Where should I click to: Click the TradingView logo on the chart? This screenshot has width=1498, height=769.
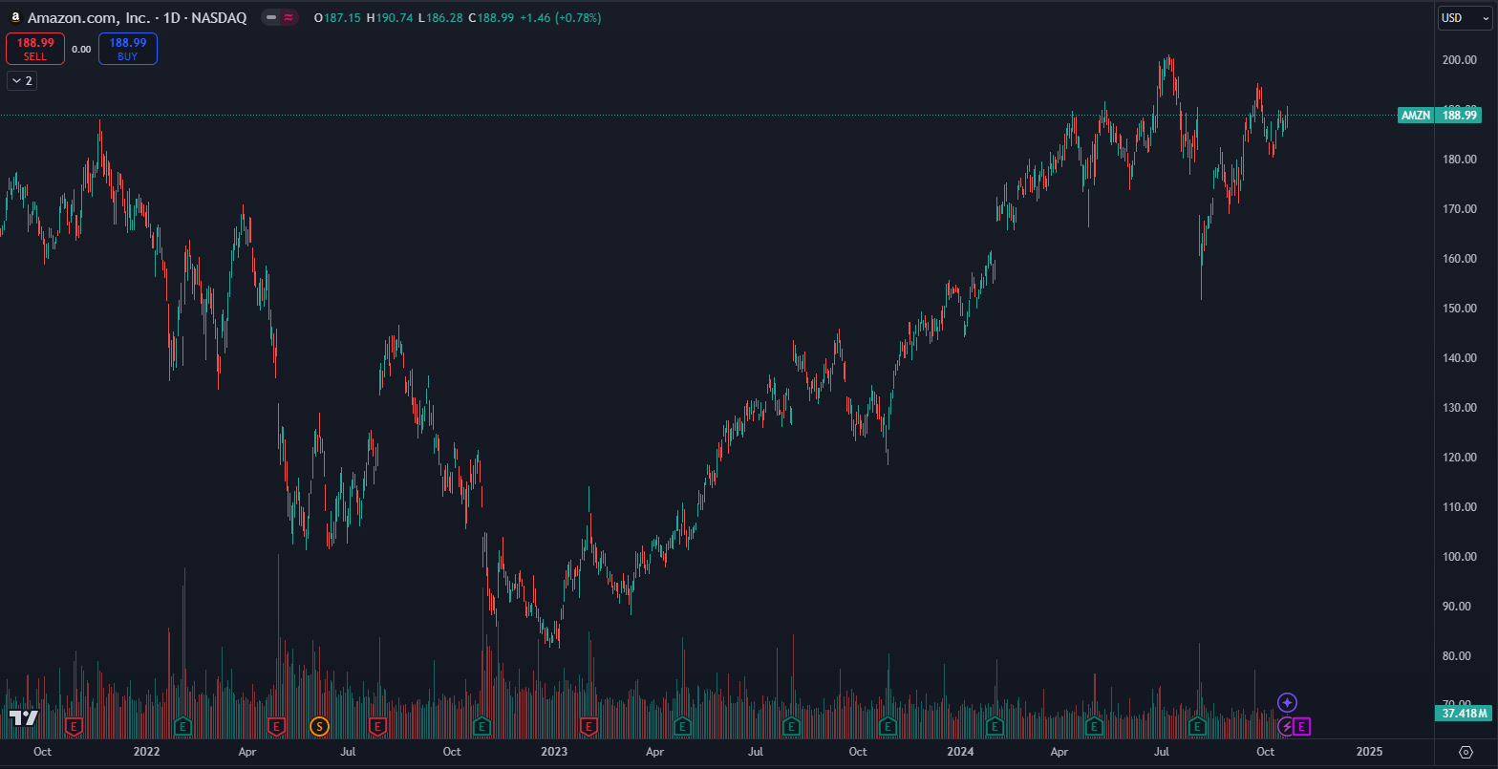[23, 717]
